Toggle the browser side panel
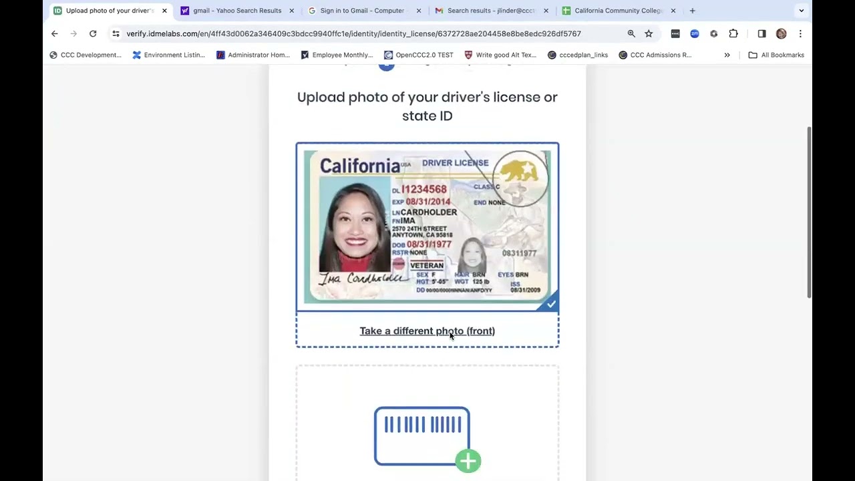Screen dimensions: 855x481 click(x=761, y=33)
